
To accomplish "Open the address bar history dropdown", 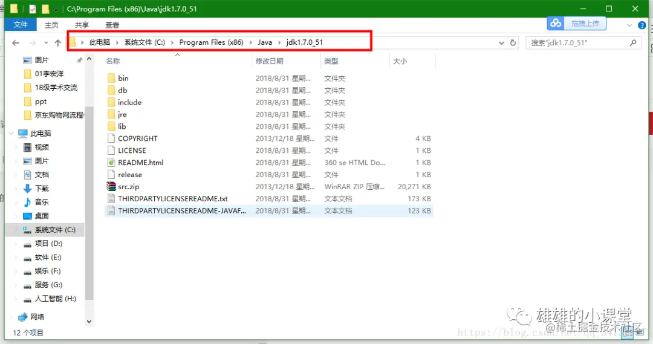I will pyautogui.click(x=501, y=42).
